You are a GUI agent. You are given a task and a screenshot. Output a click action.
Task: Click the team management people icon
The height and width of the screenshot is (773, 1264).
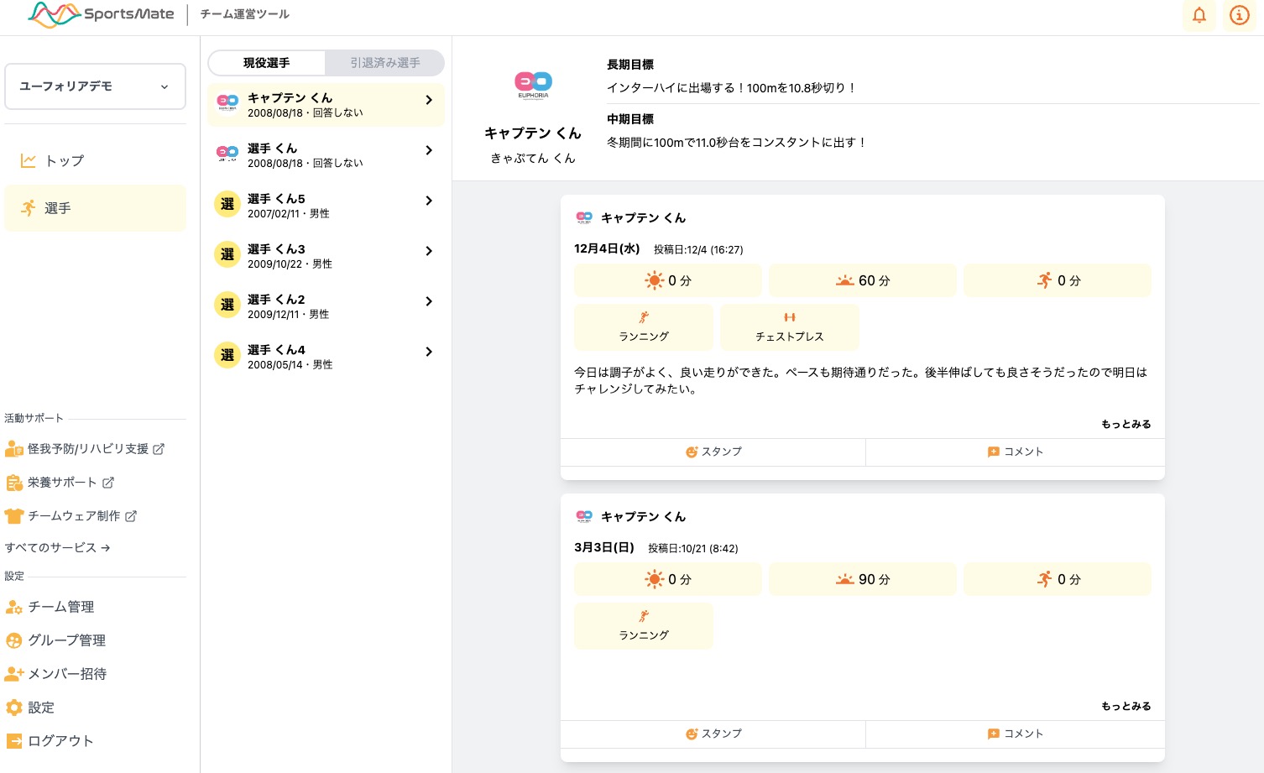(x=14, y=607)
